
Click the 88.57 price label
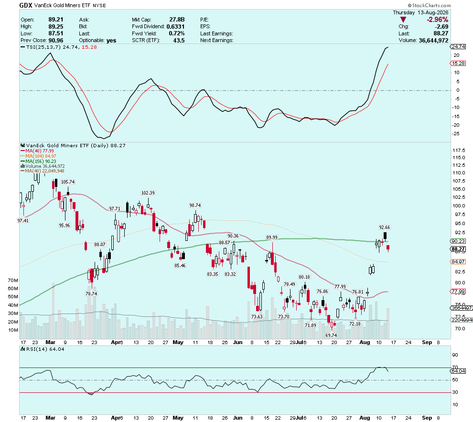pyautogui.click(x=225, y=242)
